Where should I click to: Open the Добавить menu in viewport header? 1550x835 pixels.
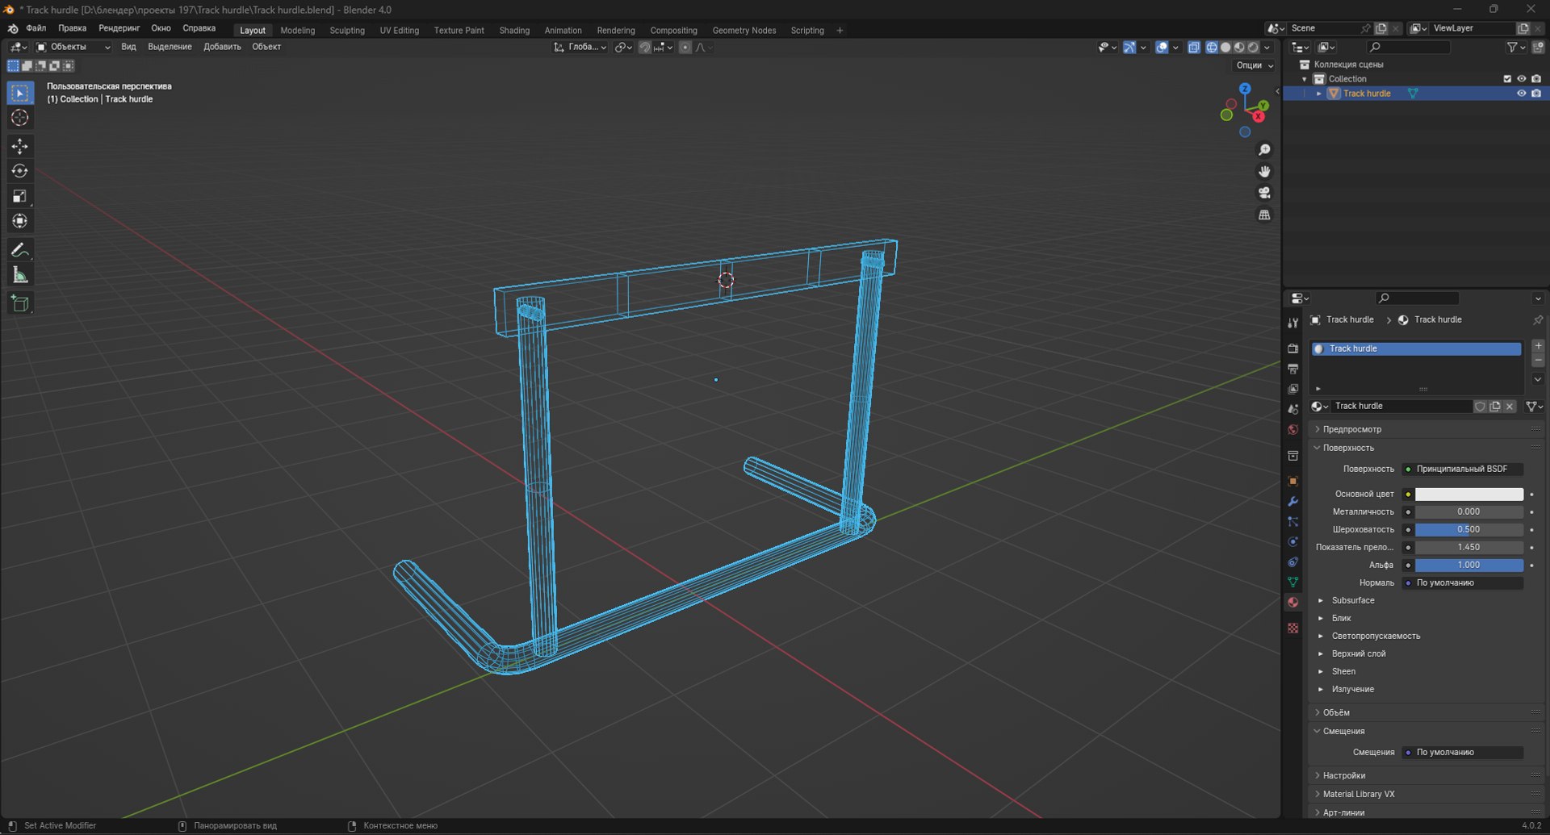pos(222,47)
